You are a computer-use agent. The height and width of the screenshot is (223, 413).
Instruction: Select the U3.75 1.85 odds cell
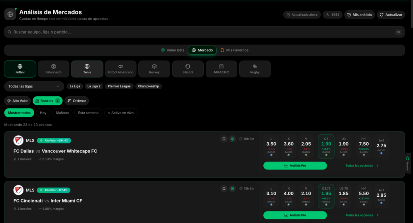tap(344, 196)
